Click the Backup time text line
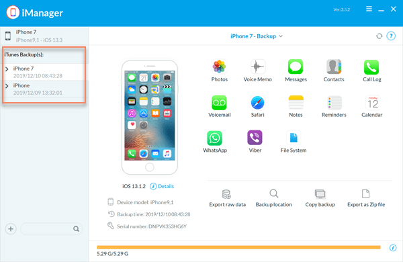This screenshot has height=262, width=403. point(153,214)
